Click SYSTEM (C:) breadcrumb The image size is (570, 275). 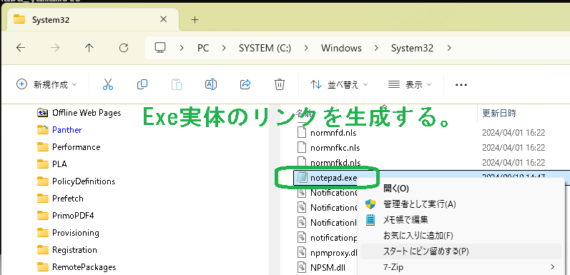pyautogui.click(x=265, y=48)
